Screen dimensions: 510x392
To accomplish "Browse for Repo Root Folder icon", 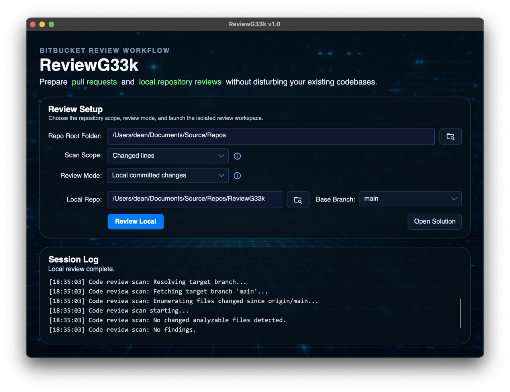I will [x=450, y=137].
